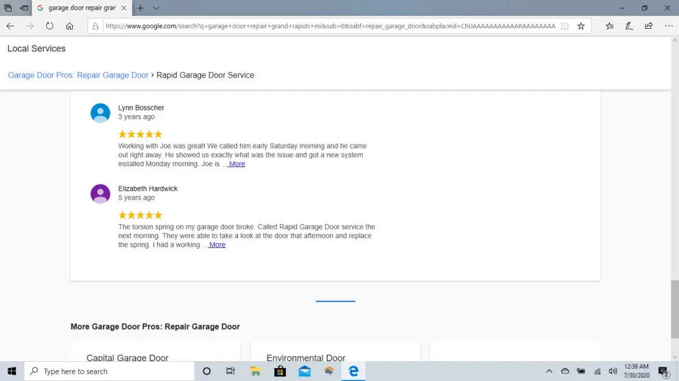Viewport: 679px width, 381px height.
Task: Add notes with the pen icon
Action: [629, 26]
